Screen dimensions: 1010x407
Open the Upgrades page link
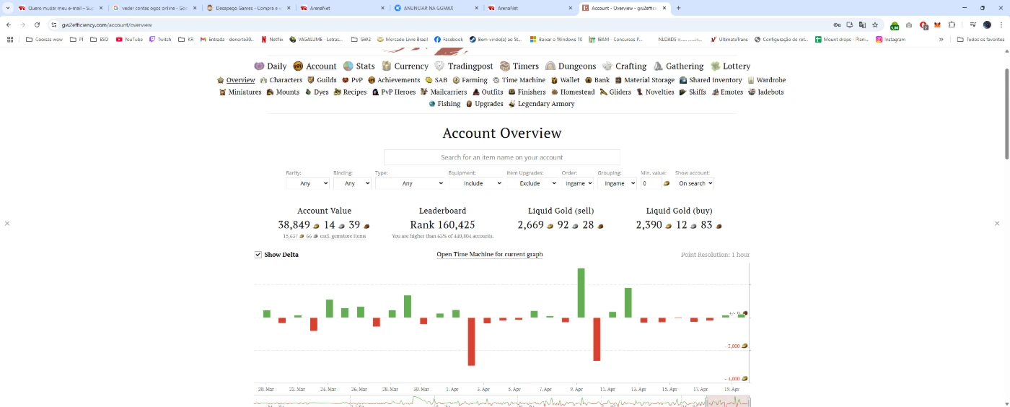point(485,104)
